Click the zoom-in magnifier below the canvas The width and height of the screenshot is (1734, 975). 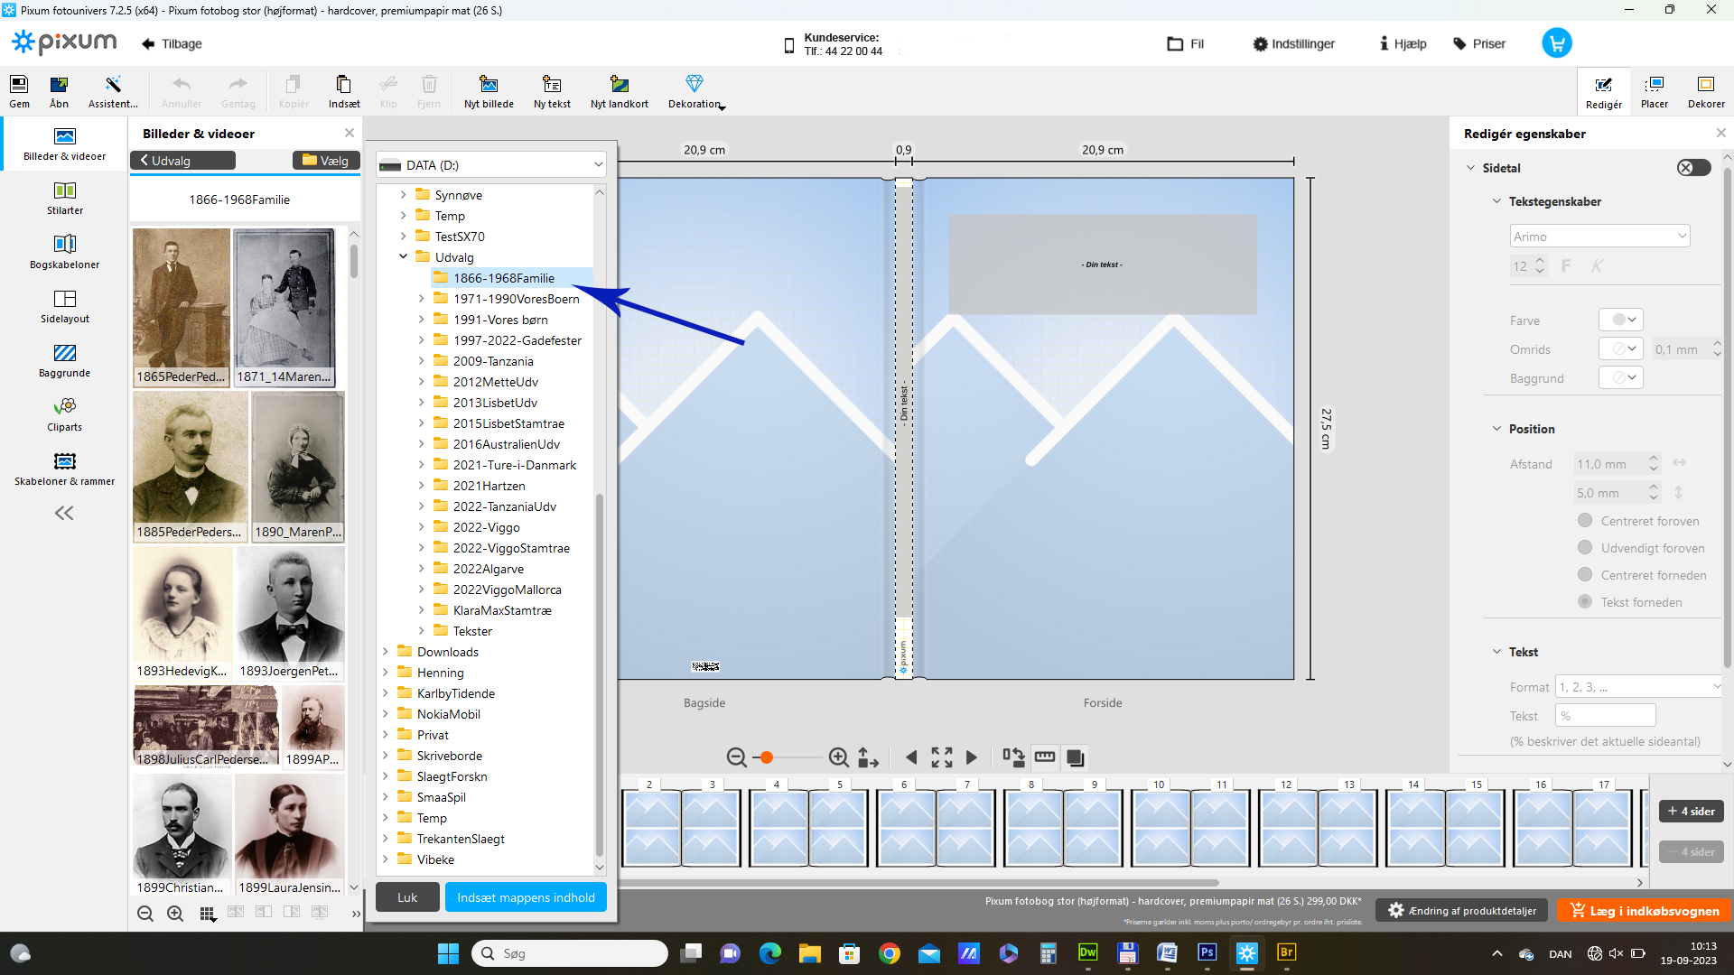coord(838,757)
